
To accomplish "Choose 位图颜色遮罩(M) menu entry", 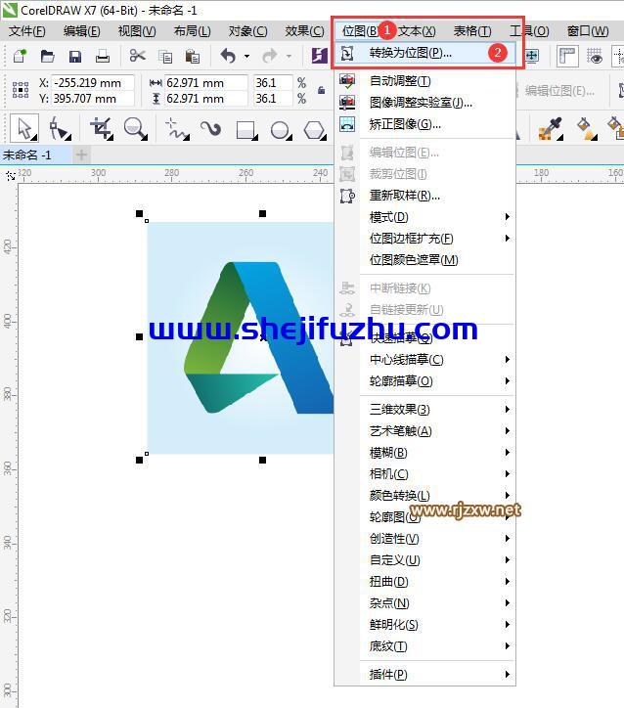I will (424, 259).
